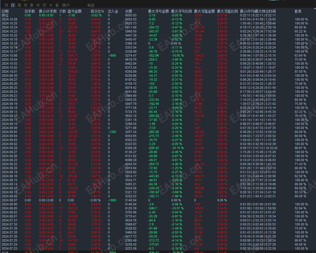Click the 盈亏金额 column header
The image size is (316, 253).
pyautogui.click(x=75, y=11)
